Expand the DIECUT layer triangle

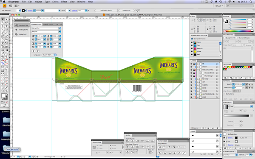[198, 67]
